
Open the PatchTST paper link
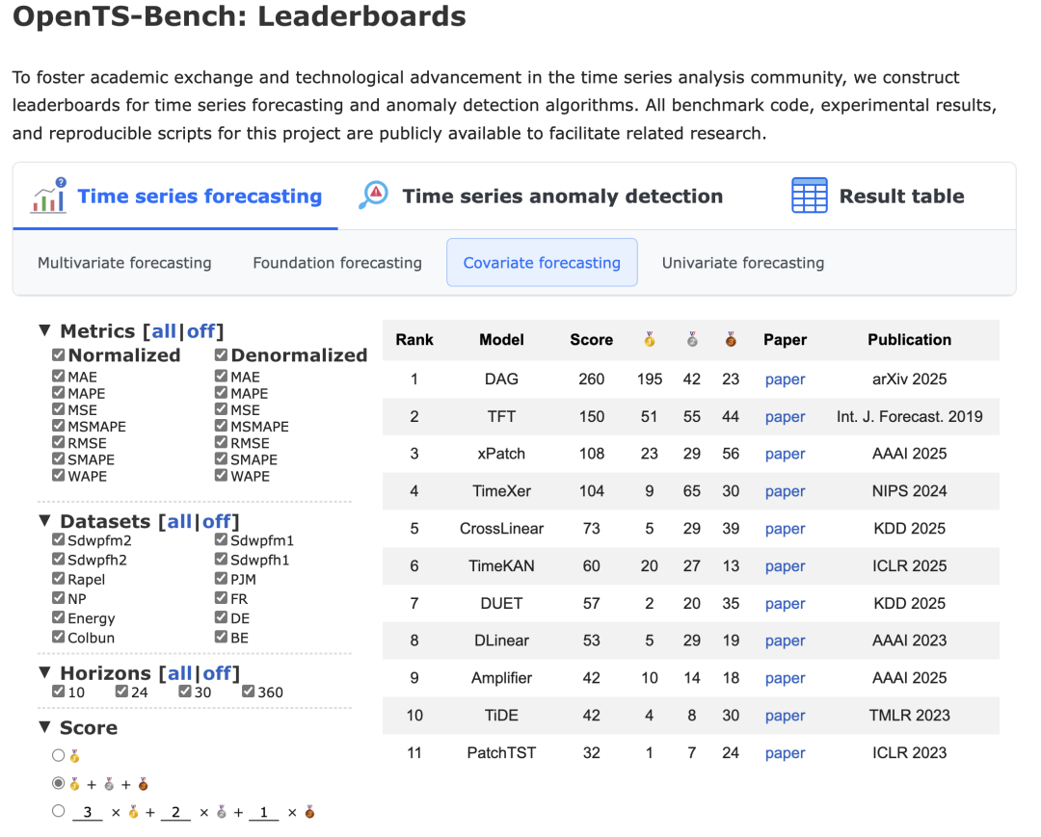pos(785,753)
